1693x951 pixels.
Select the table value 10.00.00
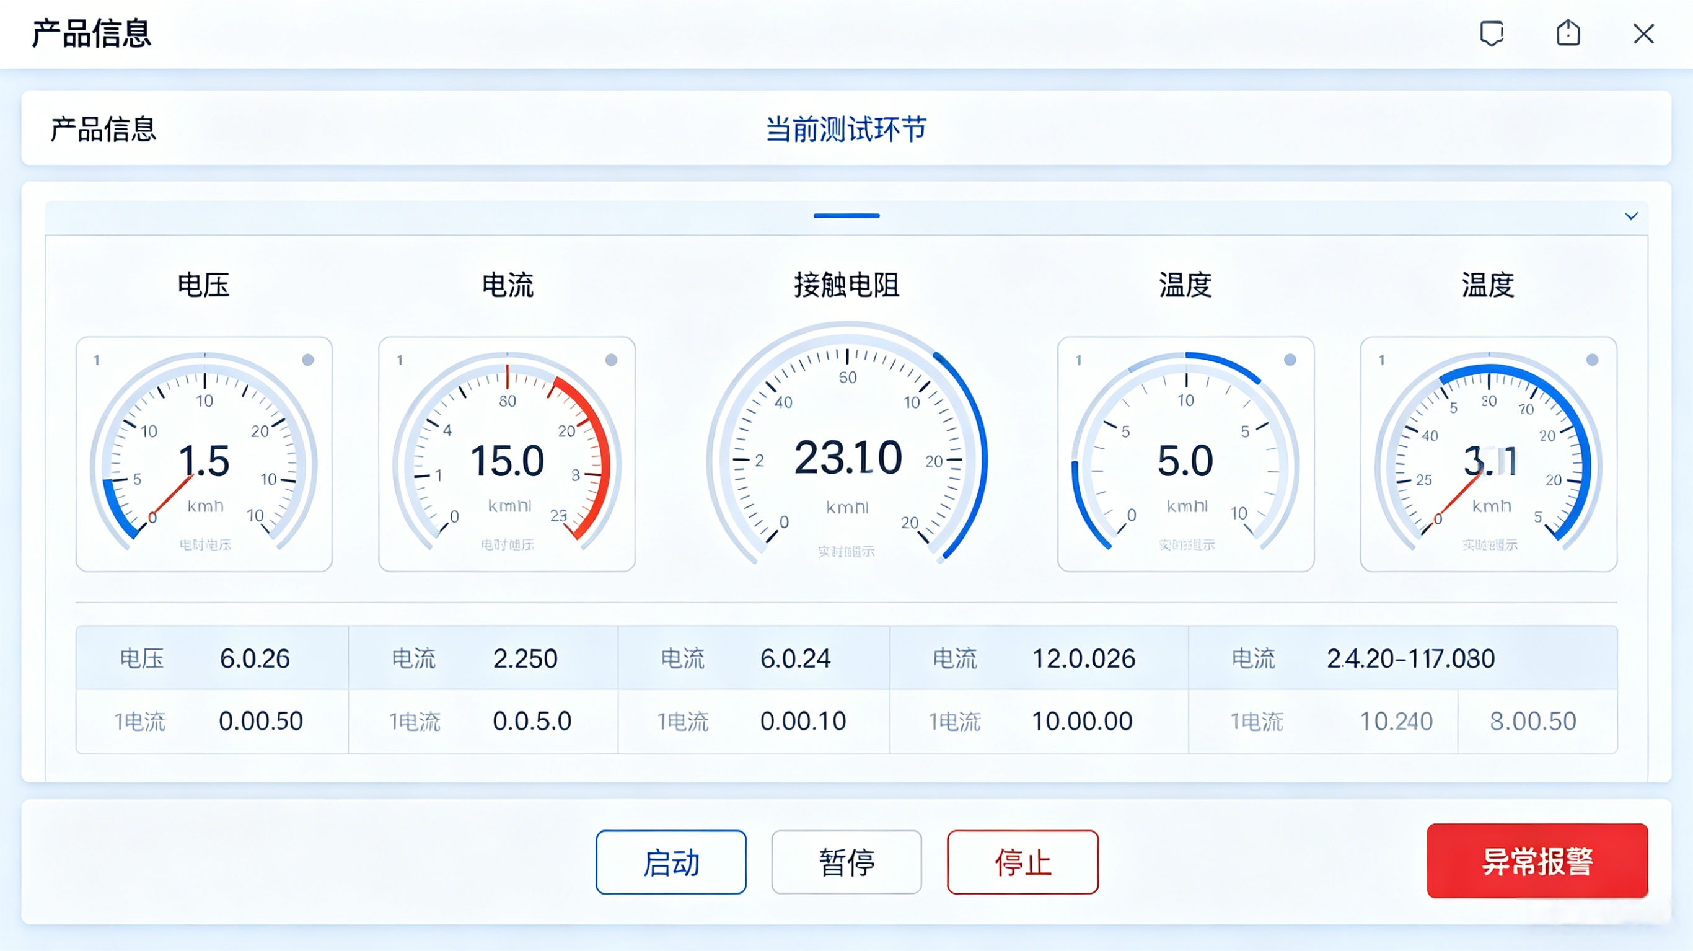point(1083,722)
